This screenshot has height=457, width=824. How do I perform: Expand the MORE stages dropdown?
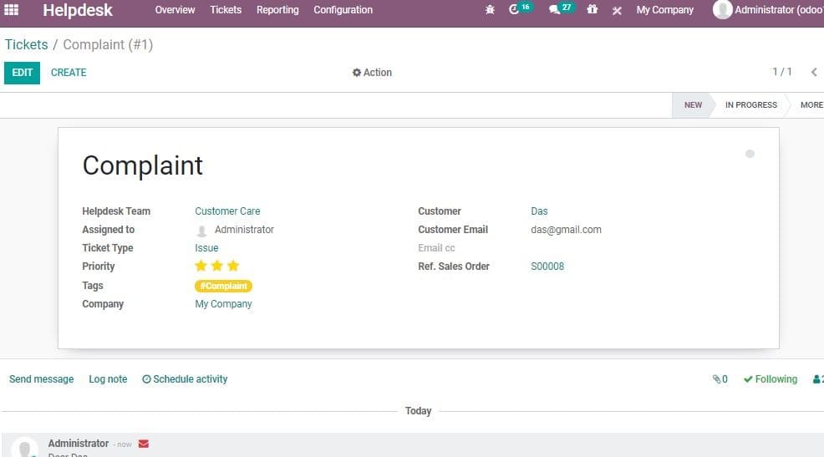point(811,105)
